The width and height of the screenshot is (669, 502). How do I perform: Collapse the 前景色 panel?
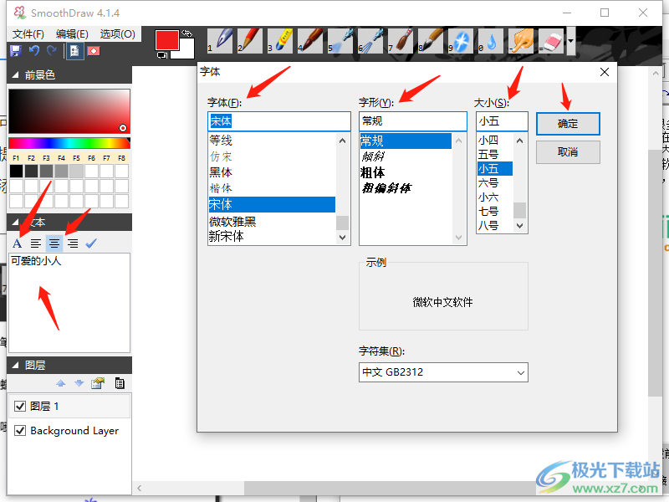tap(15, 75)
